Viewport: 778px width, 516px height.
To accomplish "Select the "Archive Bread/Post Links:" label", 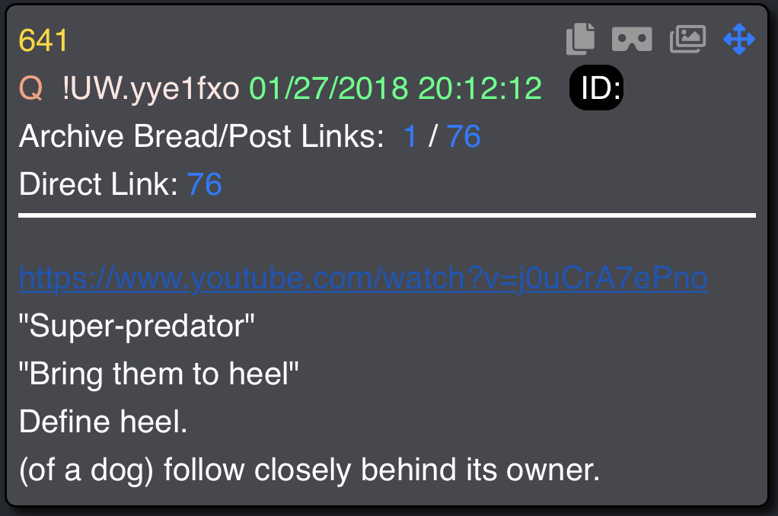I will (202, 136).
